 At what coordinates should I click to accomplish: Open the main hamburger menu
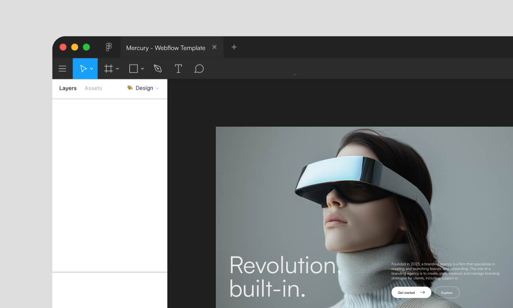pyautogui.click(x=62, y=68)
